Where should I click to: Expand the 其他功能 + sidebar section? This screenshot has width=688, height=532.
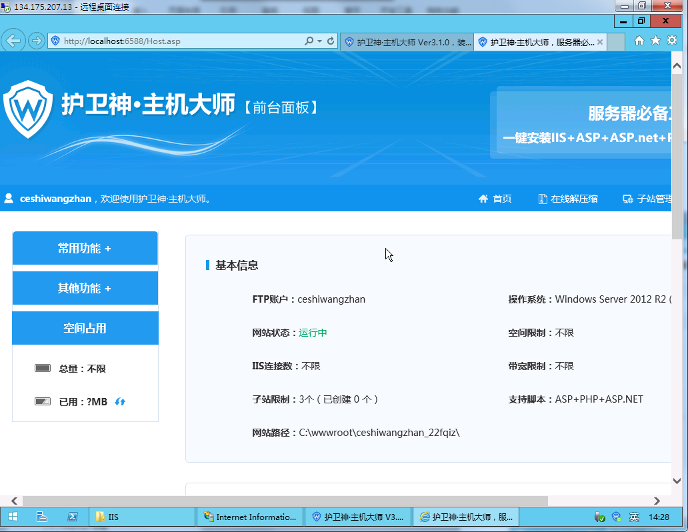point(85,288)
